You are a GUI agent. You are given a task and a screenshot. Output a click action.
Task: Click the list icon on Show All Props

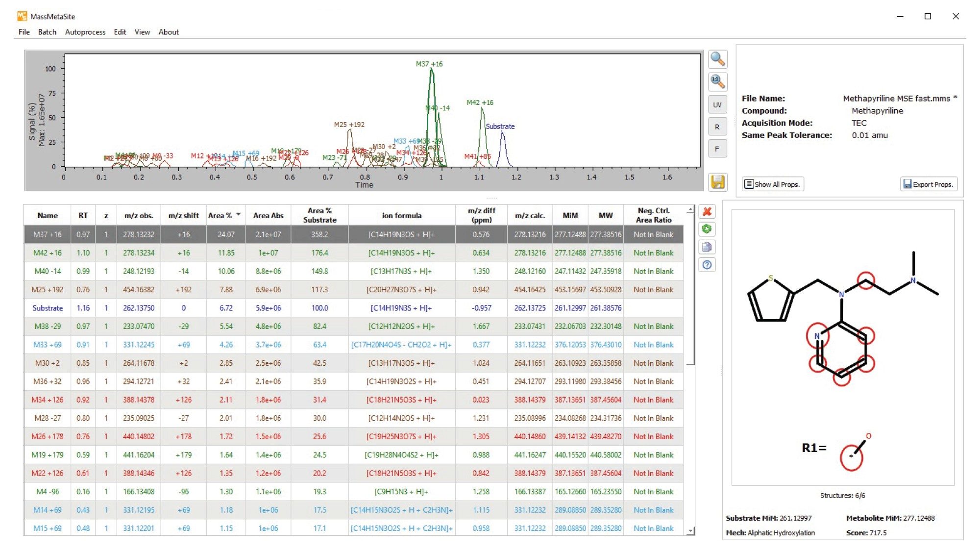[x=749, y=184]
